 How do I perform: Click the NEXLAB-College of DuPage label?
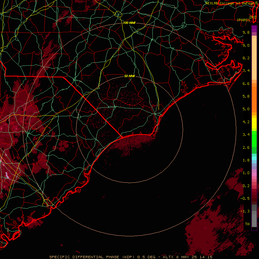[x=230, y=3]
